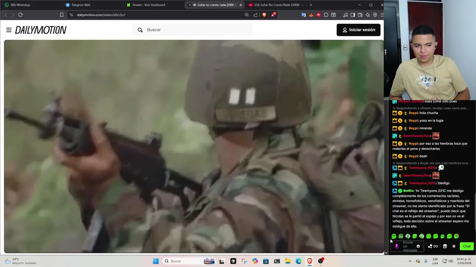This screenshot has width=476, height=267.
Task: Open the Snipping Tool taskbar icon
Action: [x=244, y=261]
